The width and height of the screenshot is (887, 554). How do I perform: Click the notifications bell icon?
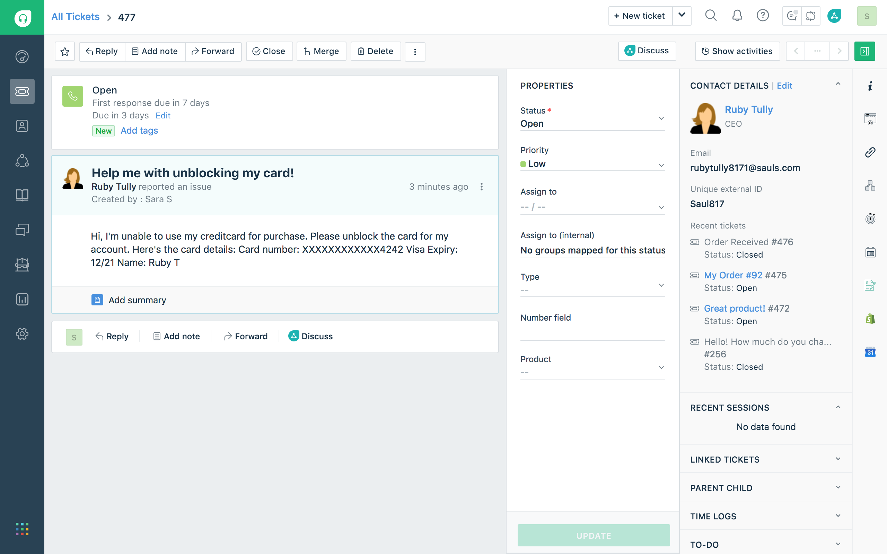pos(737,16)
